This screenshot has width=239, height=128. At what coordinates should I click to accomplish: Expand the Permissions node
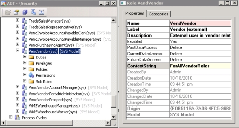pos(25,74)
